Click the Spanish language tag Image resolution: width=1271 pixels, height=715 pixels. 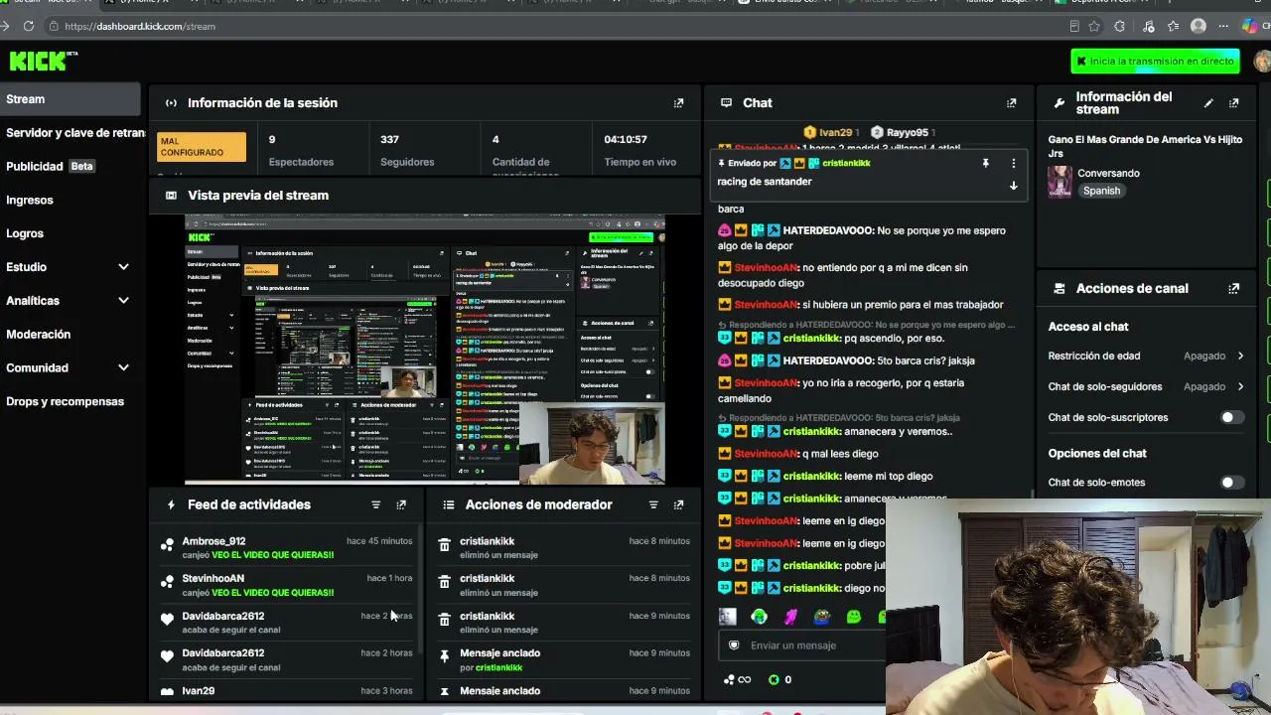coord(1101,191)
